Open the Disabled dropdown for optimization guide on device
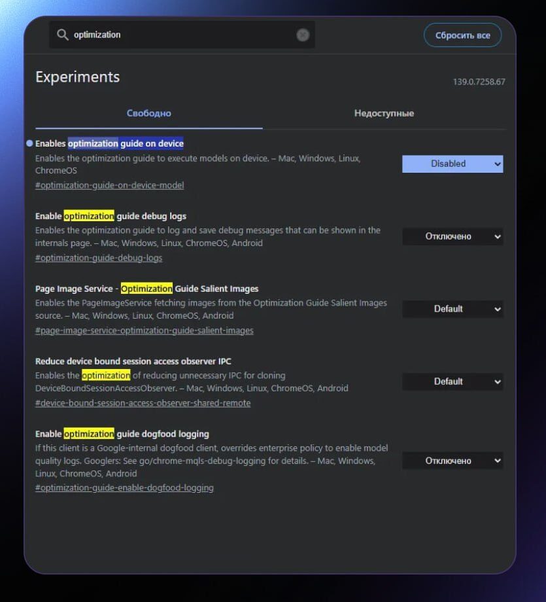 (452, 164)
